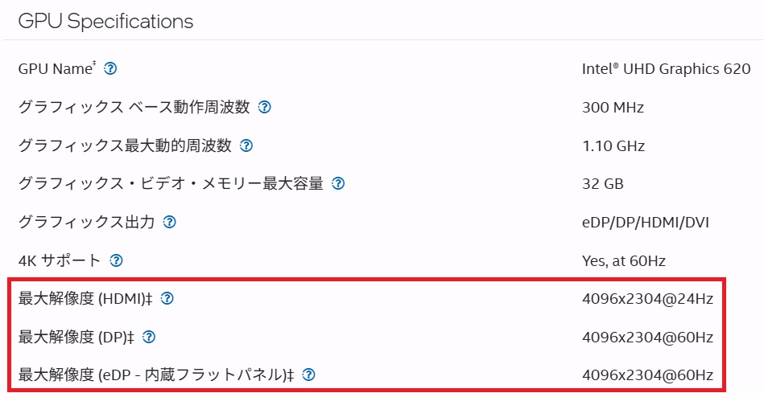Open help icon next to GPU Name
Screen dimensions: 764x393
tap(110, 69)
